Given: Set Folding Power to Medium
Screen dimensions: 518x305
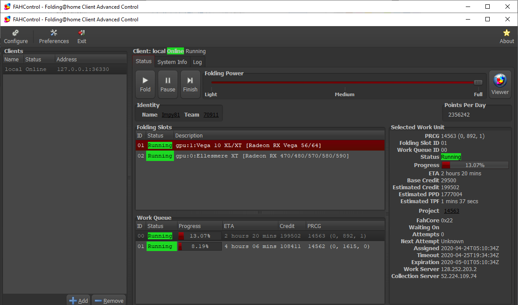Looking at the screenshot, I should point(344,94).
